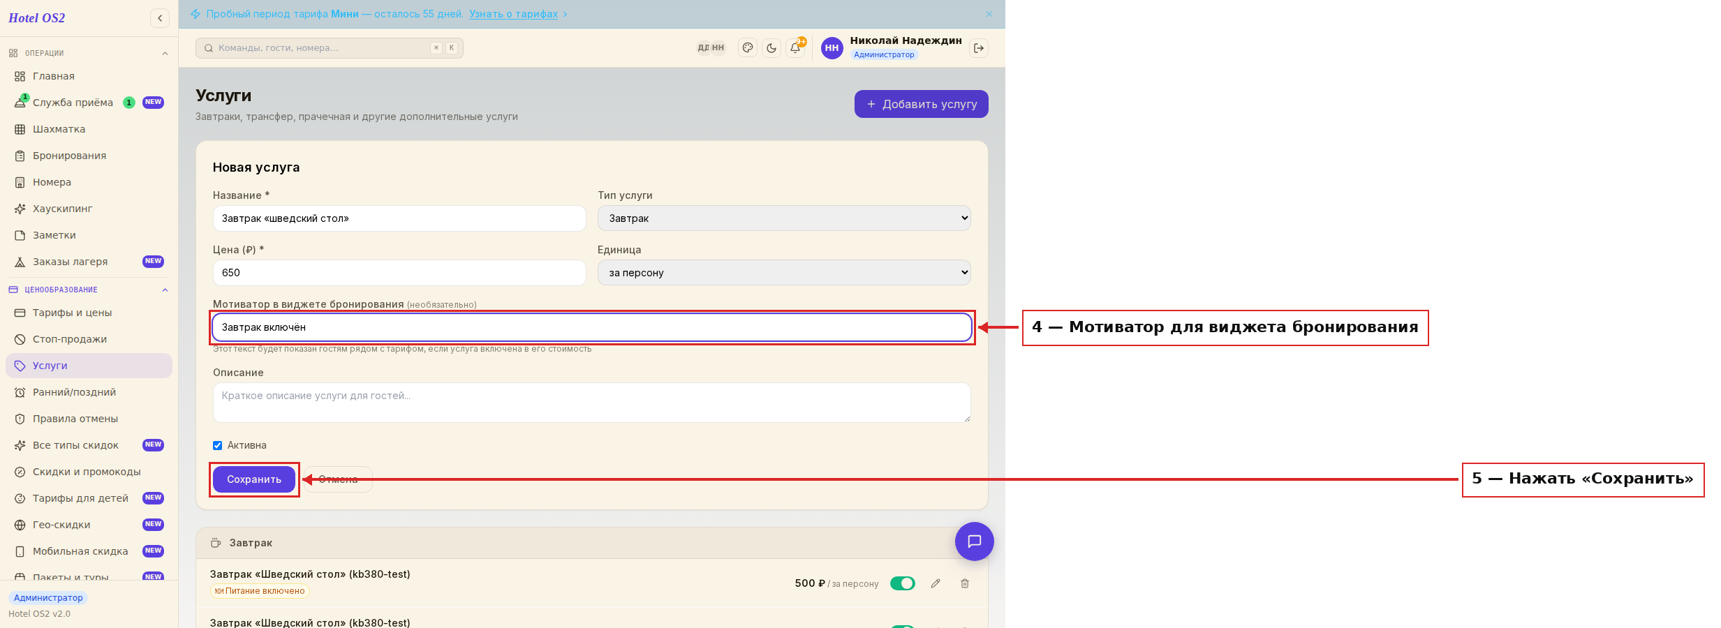This screenshot has height=628, width=1721.
Task: Edit the 500 ₽ breakfast service pencil icon
Action: [x=936, y=583]
